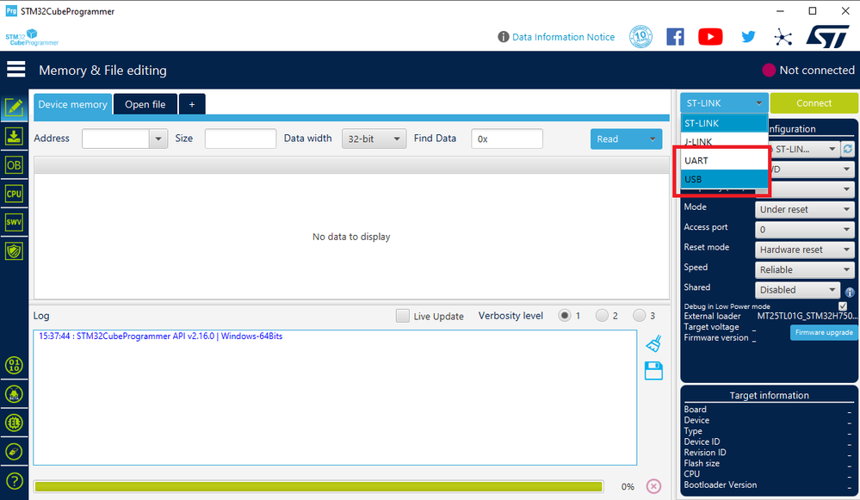Image resolution: width=860 pixels, height=500 pixels.
Task: Click the green Connect button
Action: coord(814,103)
